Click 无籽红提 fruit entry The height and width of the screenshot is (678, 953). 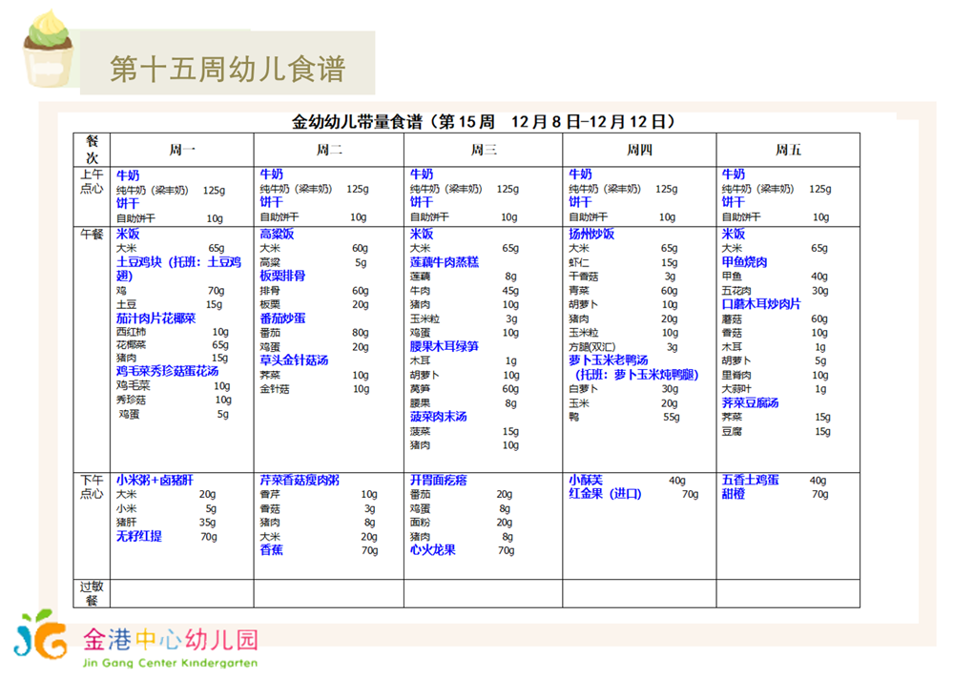(x=139, y=537)
